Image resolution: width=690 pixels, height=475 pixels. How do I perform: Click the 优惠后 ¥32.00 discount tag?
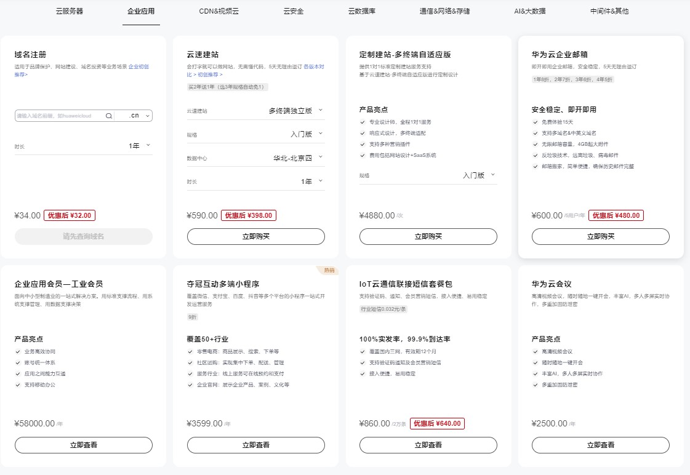tap(70, 215)
